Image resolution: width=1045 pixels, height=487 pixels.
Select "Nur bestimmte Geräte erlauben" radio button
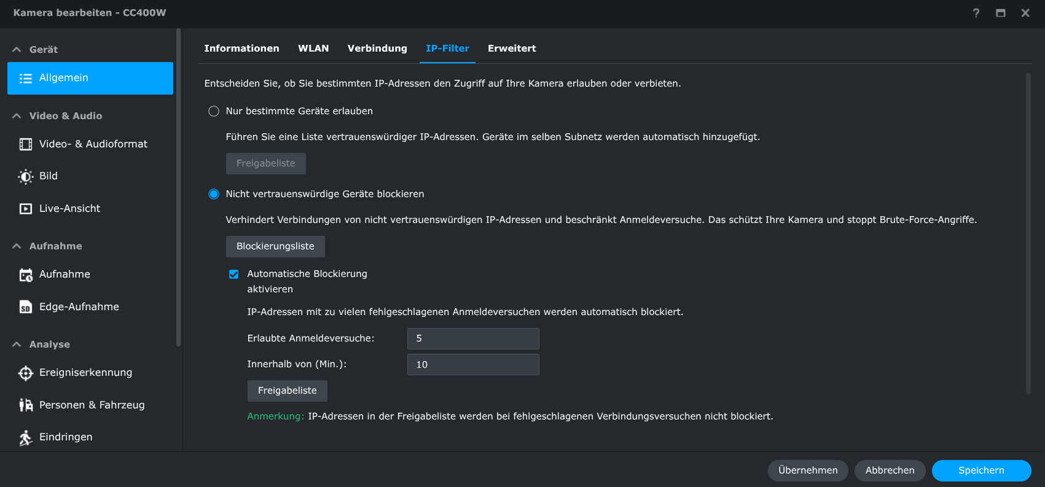click(x=214, y=111)
